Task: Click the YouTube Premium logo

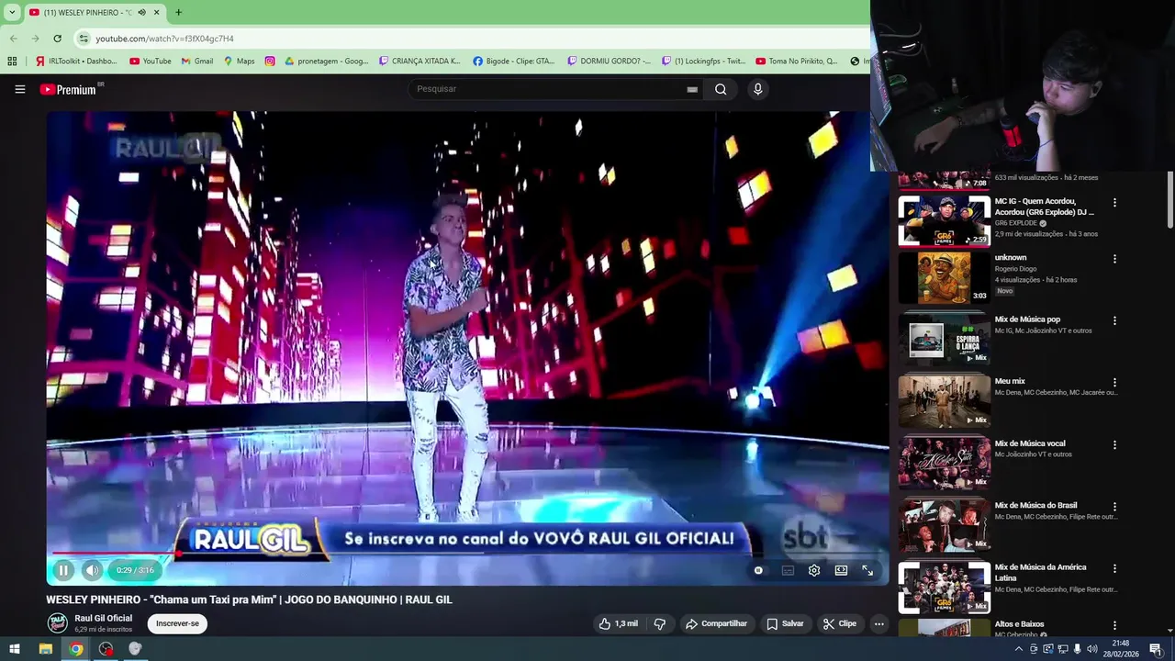Action: 70,89
